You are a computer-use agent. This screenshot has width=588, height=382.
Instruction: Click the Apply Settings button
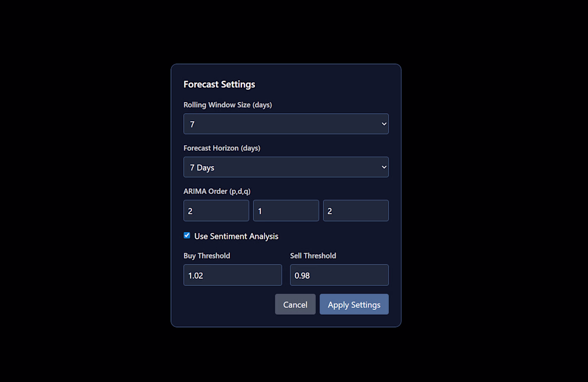354,305
